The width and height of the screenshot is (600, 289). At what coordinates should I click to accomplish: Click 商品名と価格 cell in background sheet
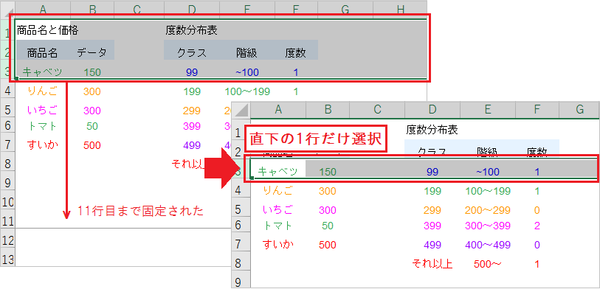point(47,30)
